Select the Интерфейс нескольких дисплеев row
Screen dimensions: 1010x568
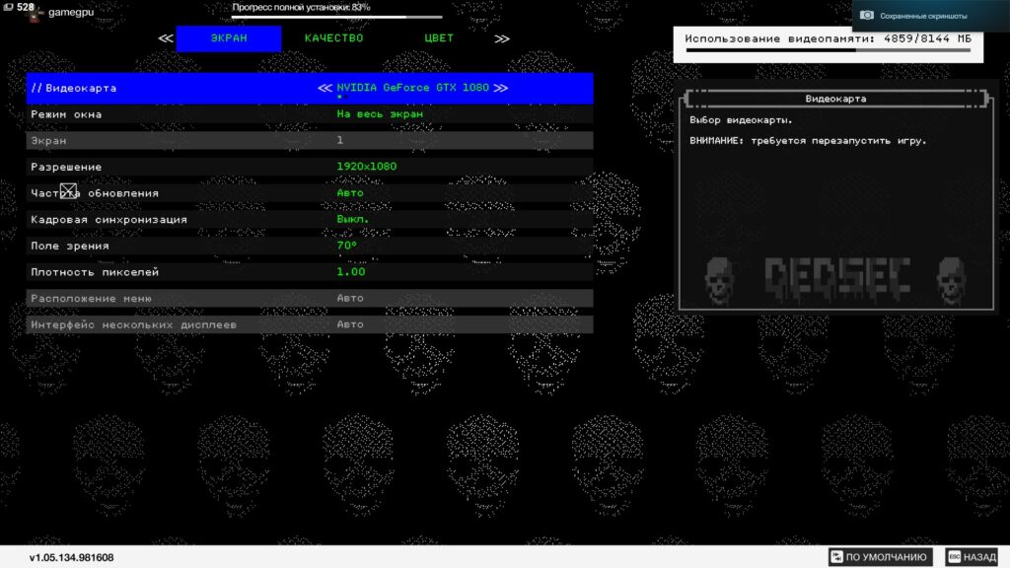(x=309, y=324)
